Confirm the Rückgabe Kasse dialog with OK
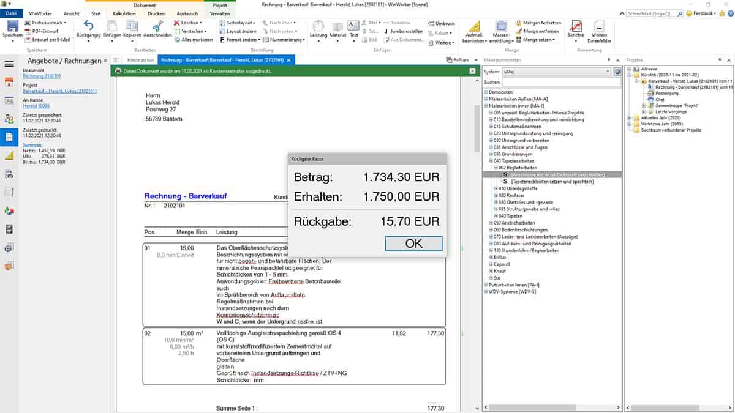The width and height of the screenshot is (735, 413). (x=413, y=244)
